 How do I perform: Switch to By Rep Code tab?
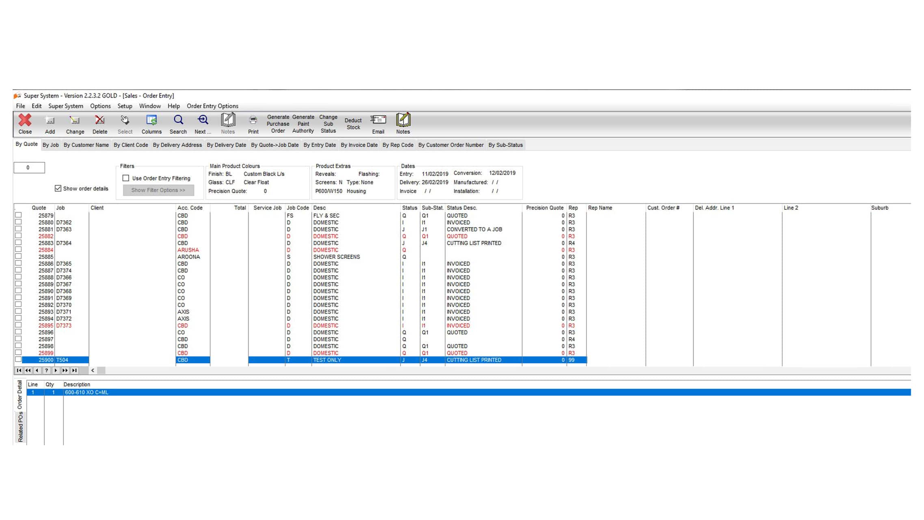pyautogui.click(x=398, y=145)
